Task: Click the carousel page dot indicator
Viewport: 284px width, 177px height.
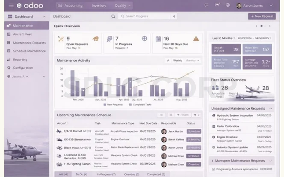Action: (261, 26)
